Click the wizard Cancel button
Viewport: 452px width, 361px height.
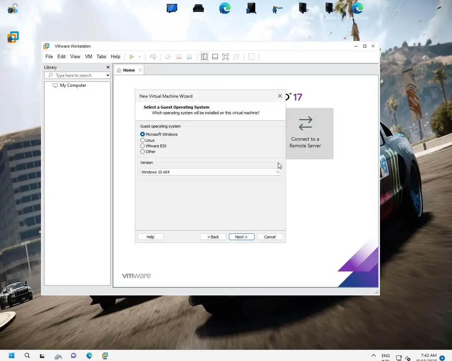pos(270,237)
